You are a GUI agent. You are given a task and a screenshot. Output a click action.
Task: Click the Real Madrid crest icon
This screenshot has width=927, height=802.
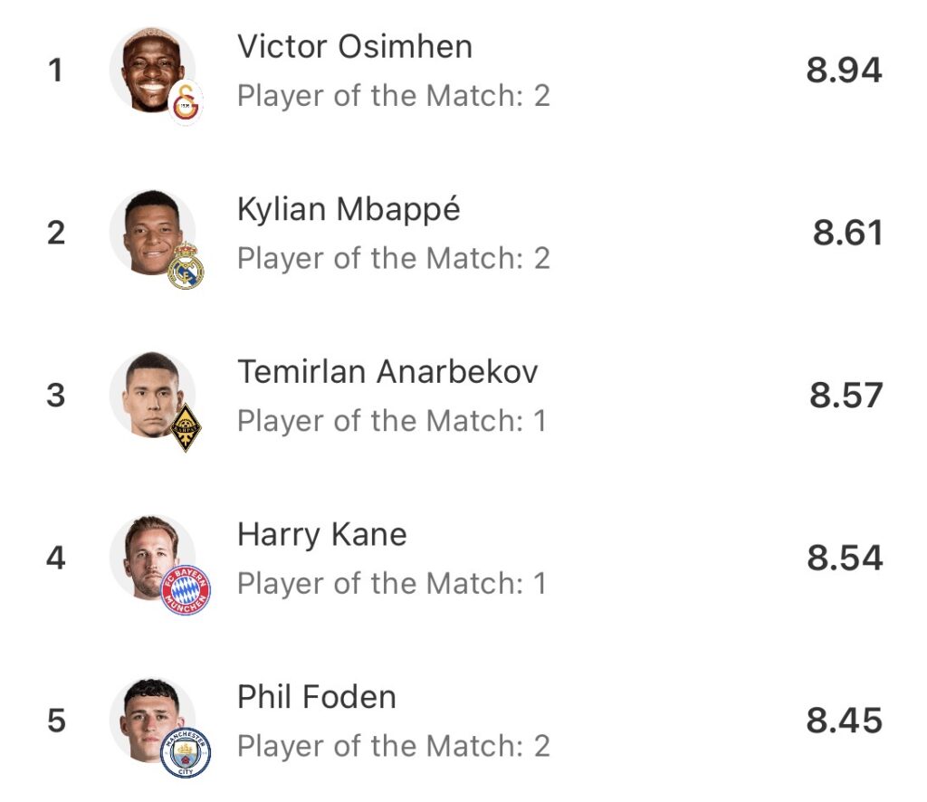(x=186, y=267)
